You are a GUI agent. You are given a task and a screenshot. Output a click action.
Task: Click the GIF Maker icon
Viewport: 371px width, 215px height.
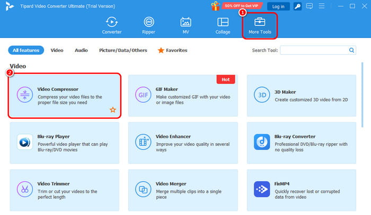point(143,95)
